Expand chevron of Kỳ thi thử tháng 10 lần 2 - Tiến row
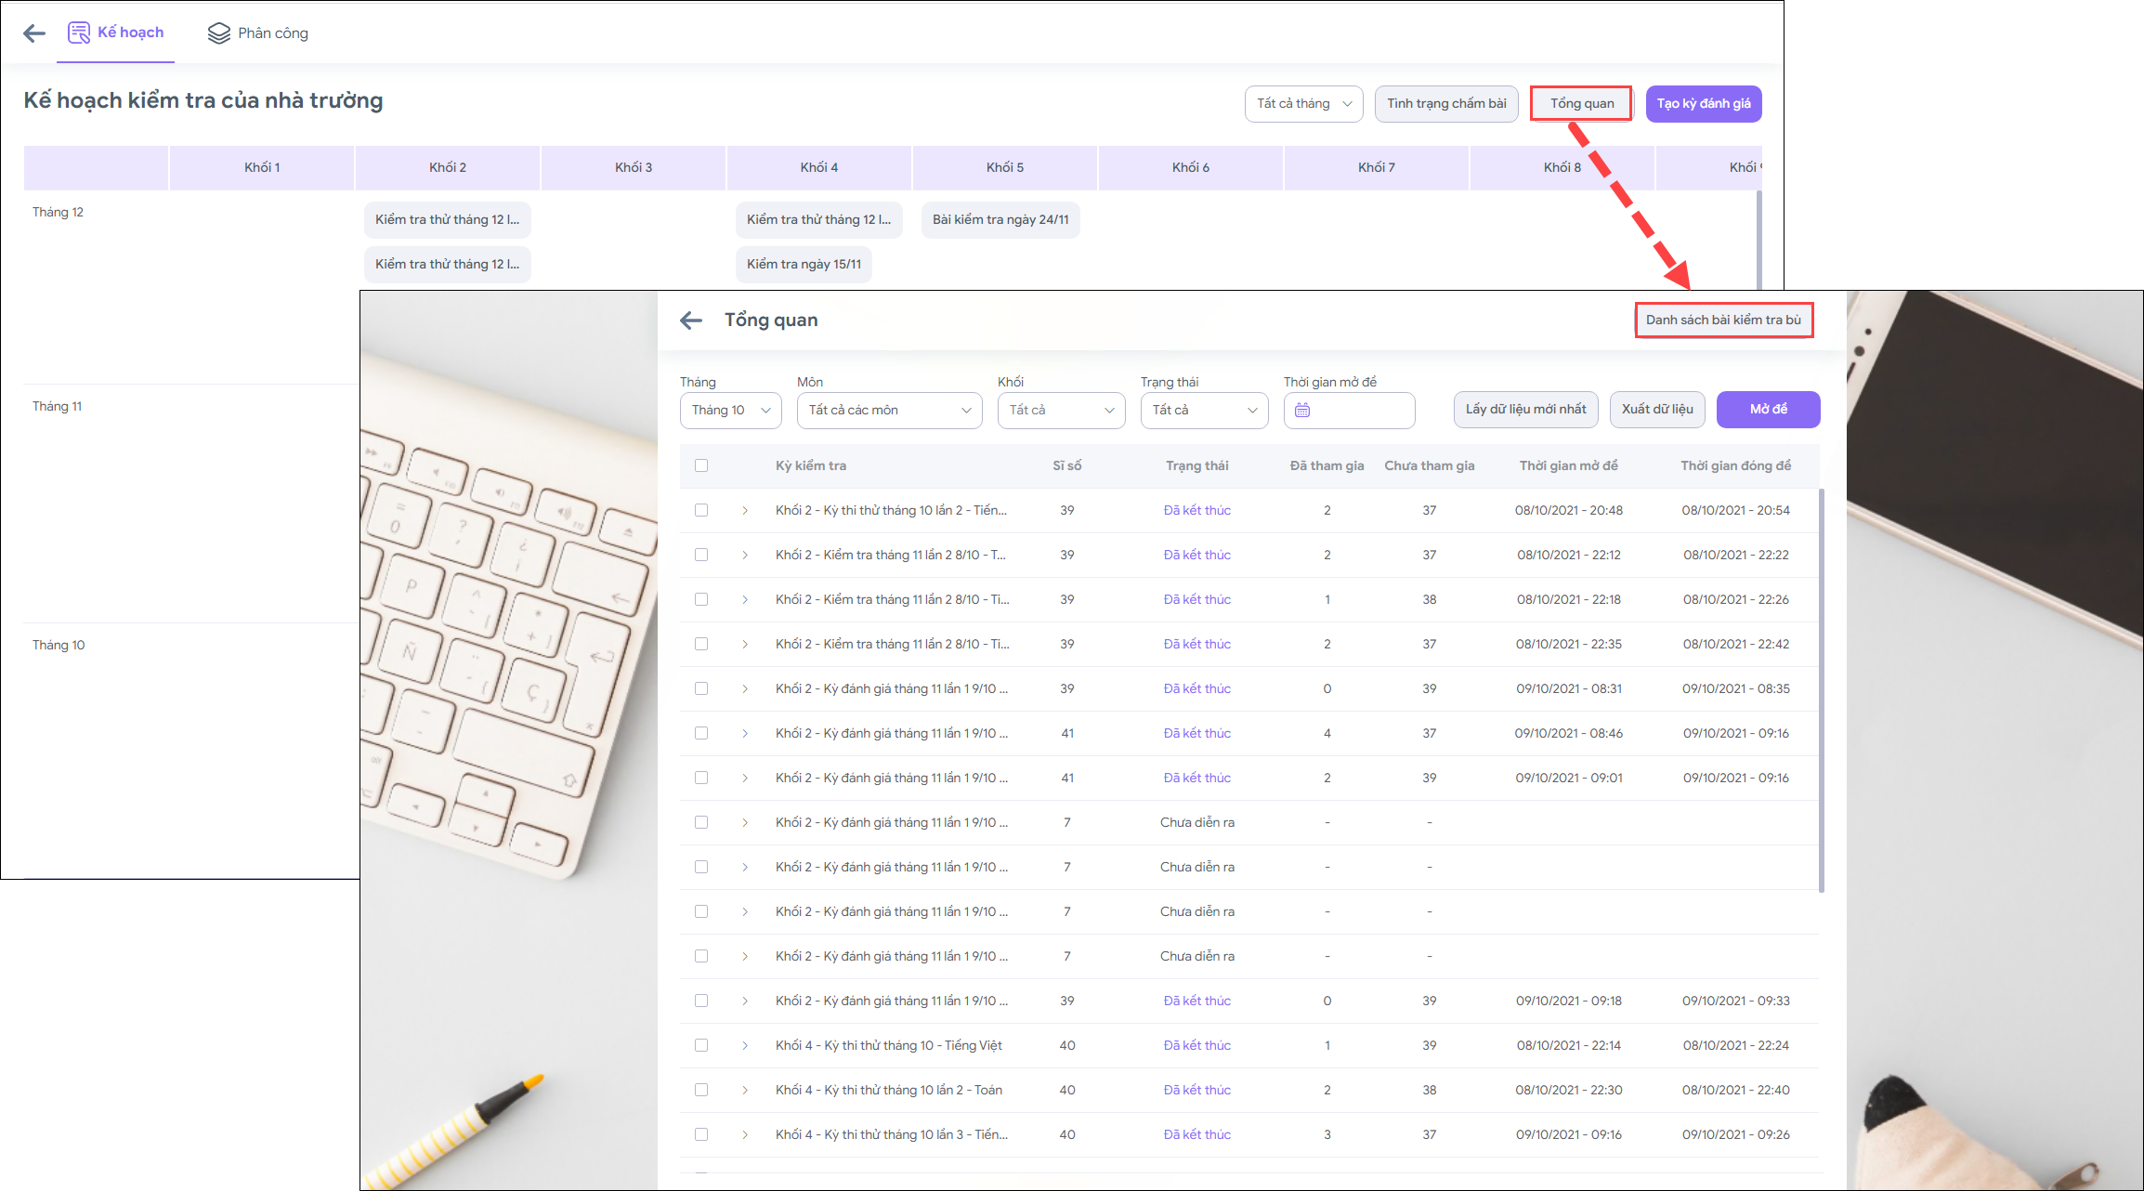Viewport: 2144px width, 1191px height. pos(745,510)
